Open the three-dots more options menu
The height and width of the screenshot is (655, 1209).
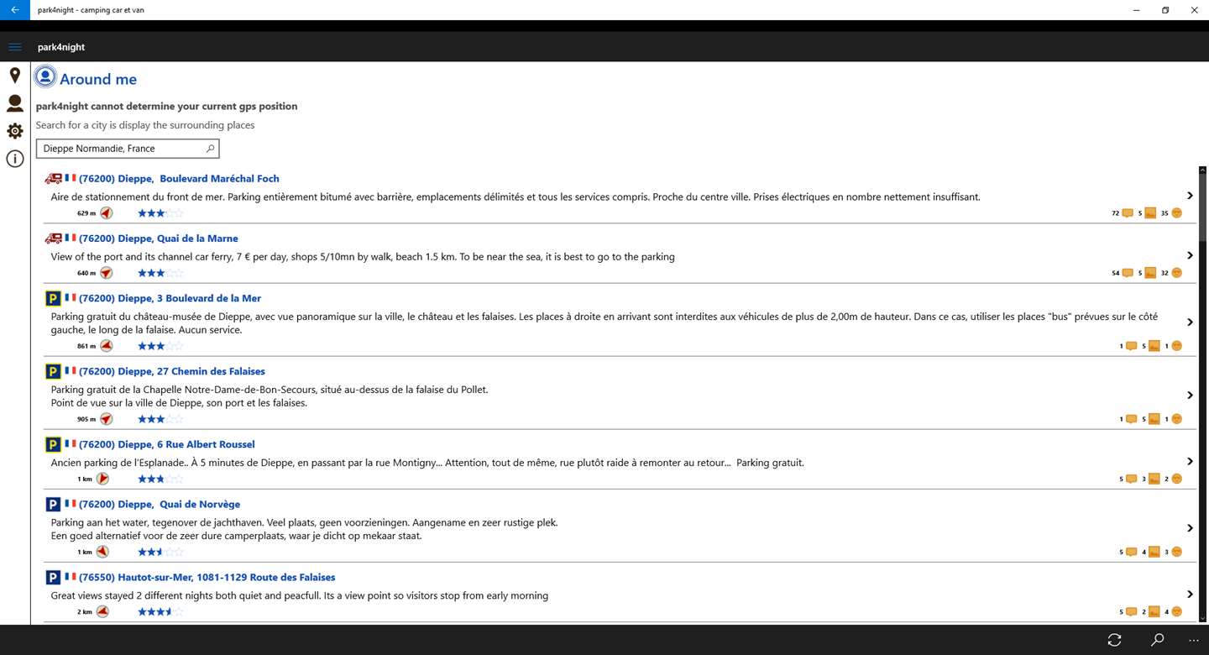[x=1194, y=640]
